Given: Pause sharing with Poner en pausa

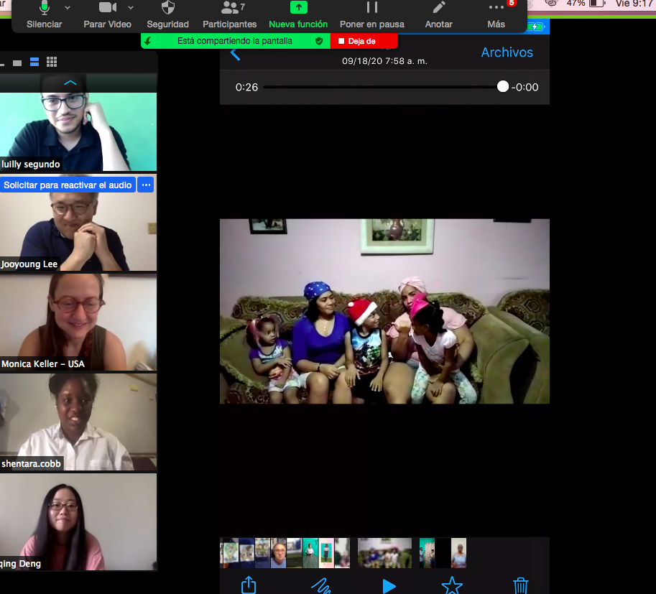Looking at the screenshot, I should 372,14.
